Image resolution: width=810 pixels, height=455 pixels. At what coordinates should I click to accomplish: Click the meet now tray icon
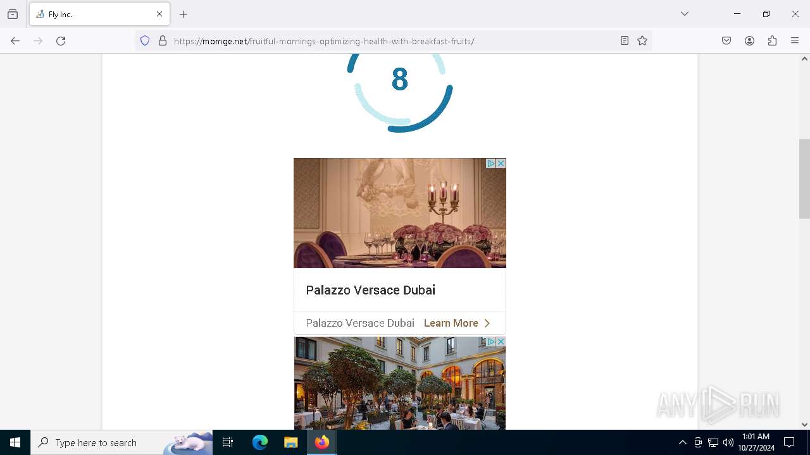point(698,442)
